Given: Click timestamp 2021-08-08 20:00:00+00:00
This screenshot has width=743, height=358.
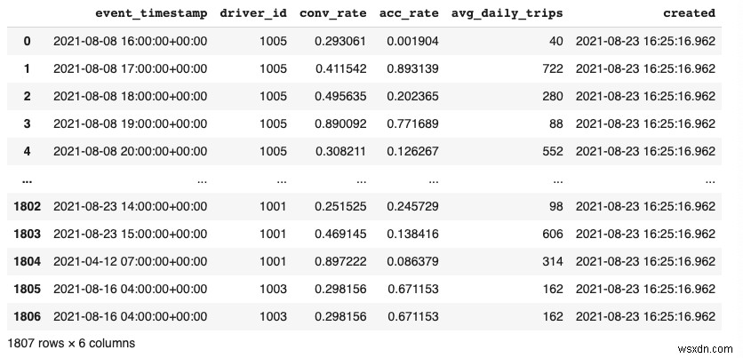Looking at the screenshot, I should 131,151.
